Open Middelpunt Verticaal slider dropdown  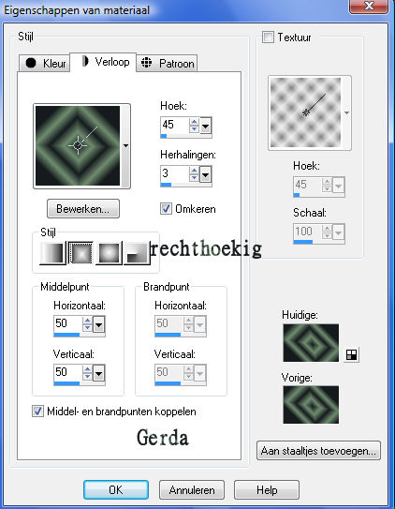99,374
